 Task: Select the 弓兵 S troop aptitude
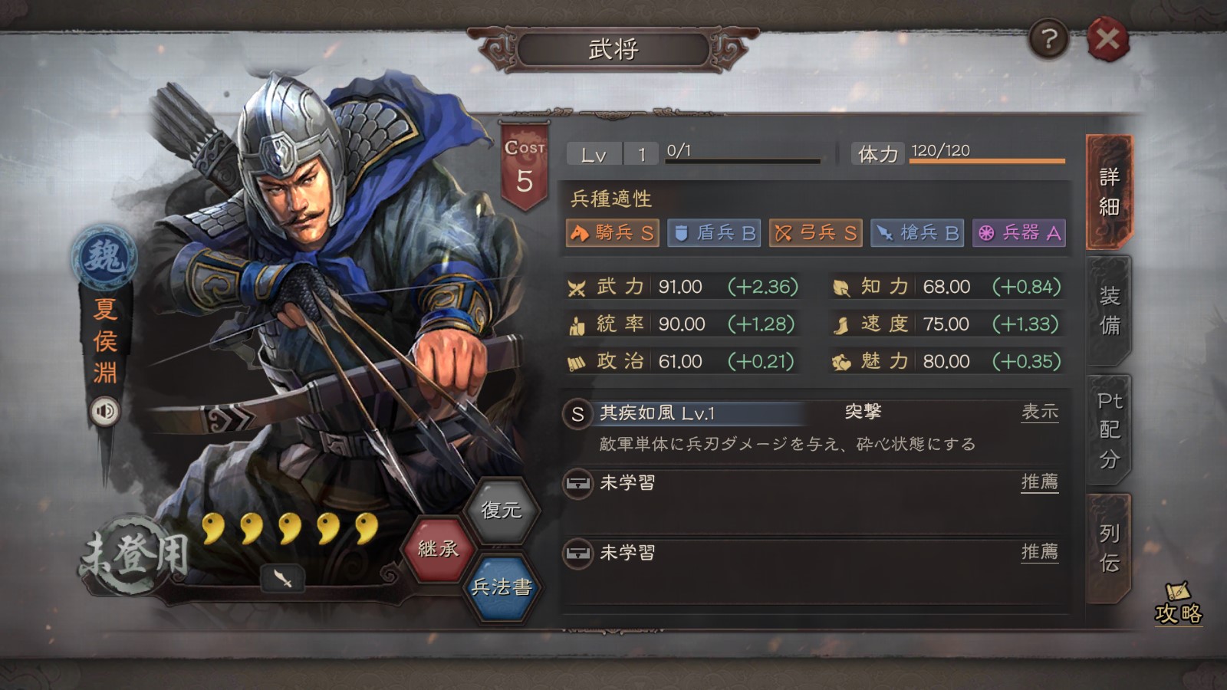tap(816, 233)
